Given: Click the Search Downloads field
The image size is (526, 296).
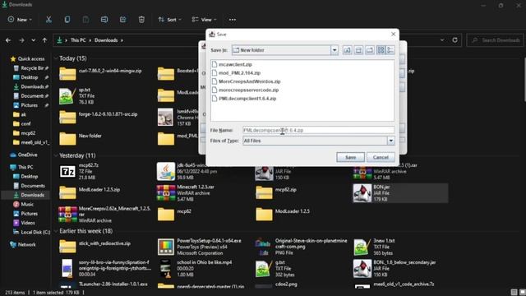Looking at the screenshot, I should point(495,40).
